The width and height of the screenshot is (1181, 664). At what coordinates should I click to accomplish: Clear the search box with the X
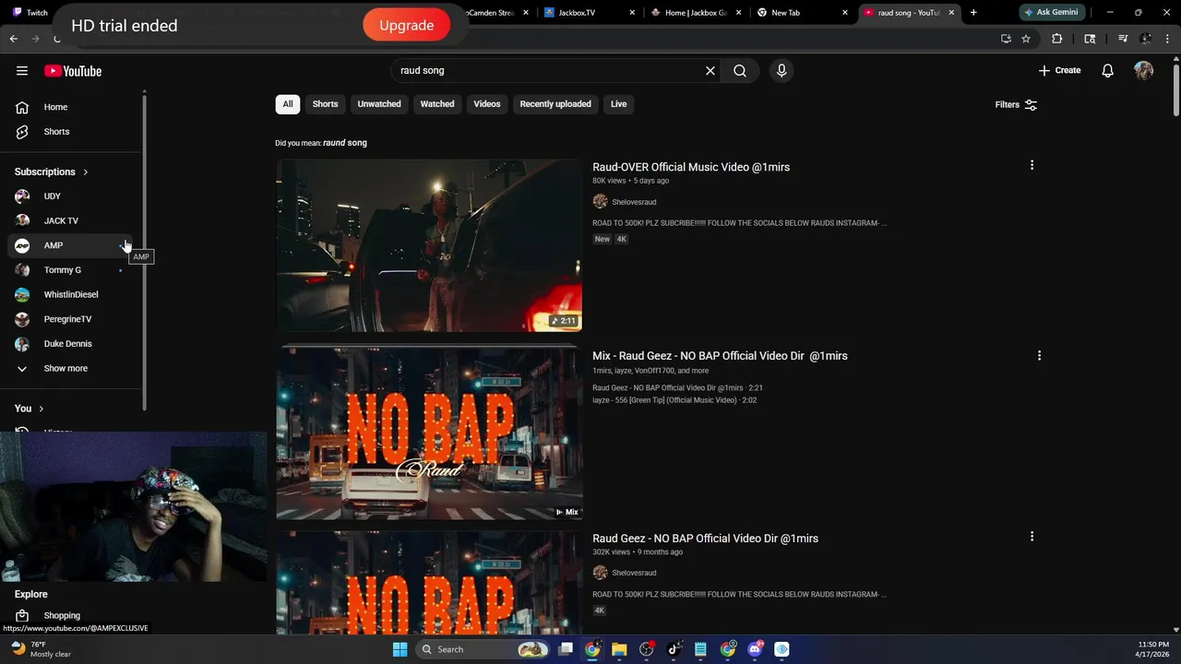pyautogui.click(x=710, y=71)
